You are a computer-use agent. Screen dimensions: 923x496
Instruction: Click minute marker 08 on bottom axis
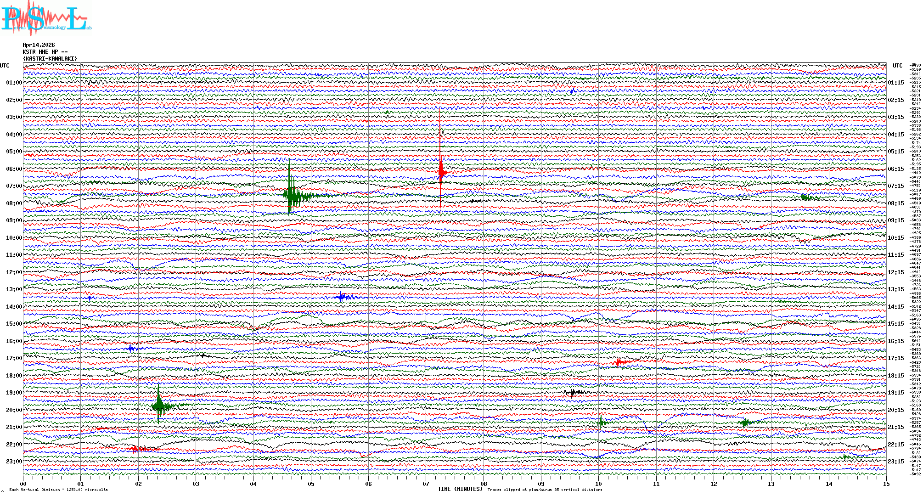click(484, 484)
